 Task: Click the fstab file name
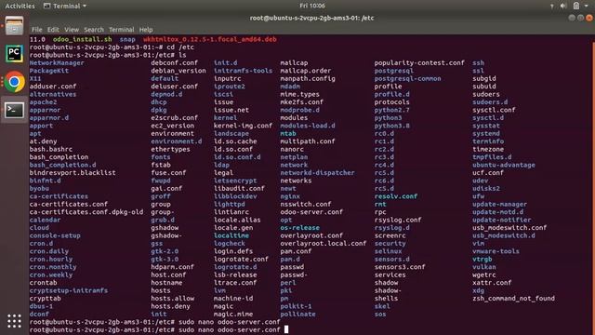click(x=161, y=166)
